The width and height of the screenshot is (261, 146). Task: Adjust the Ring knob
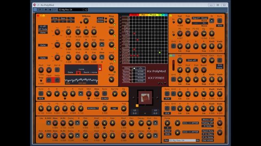111,21
